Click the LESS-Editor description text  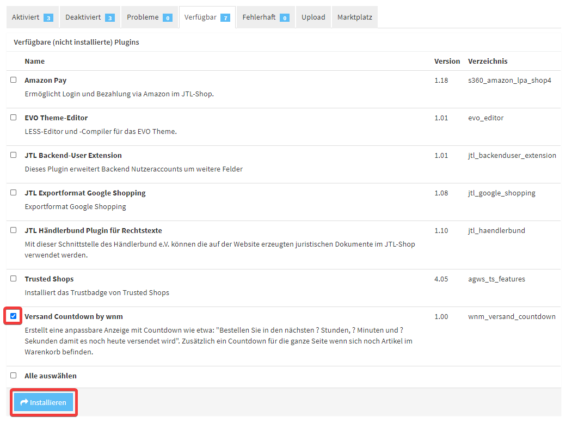[101, 132]
